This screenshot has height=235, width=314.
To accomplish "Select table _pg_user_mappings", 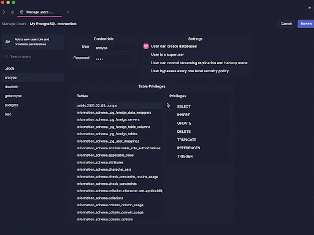I will tap(119, 141).
